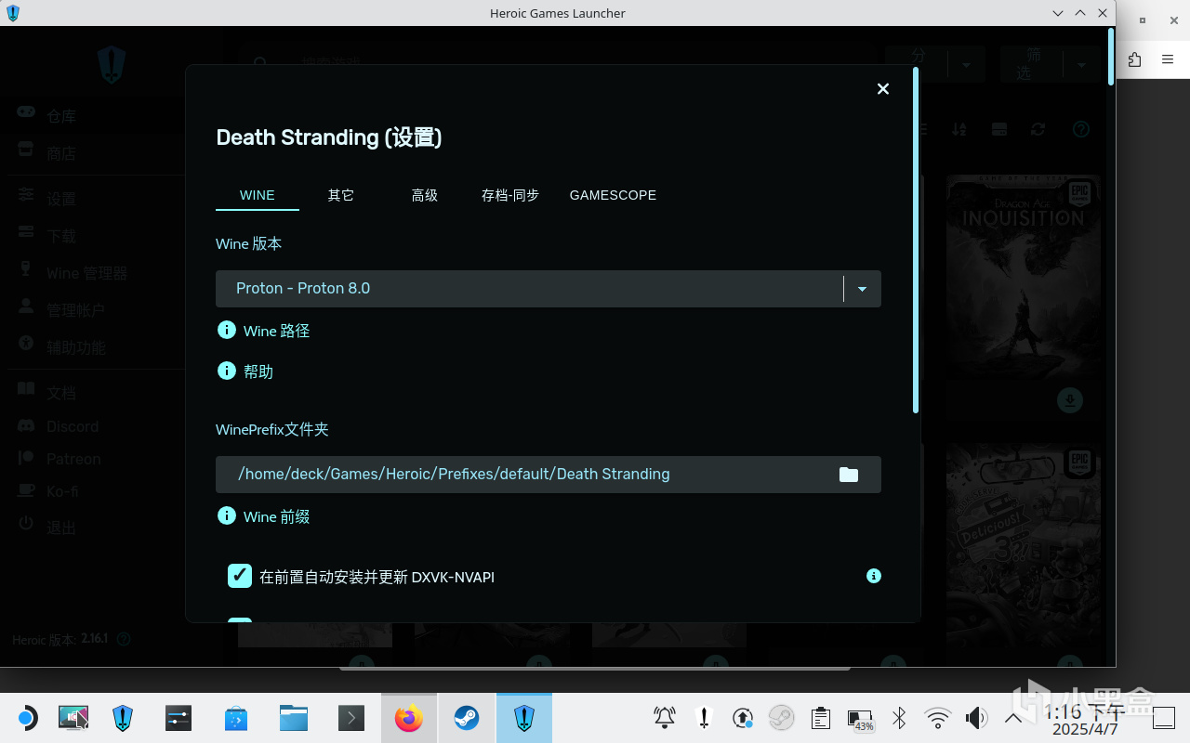Click the library search magnifier icon
The width and height of the screenshot is (1190, 743).
[260, 64]
